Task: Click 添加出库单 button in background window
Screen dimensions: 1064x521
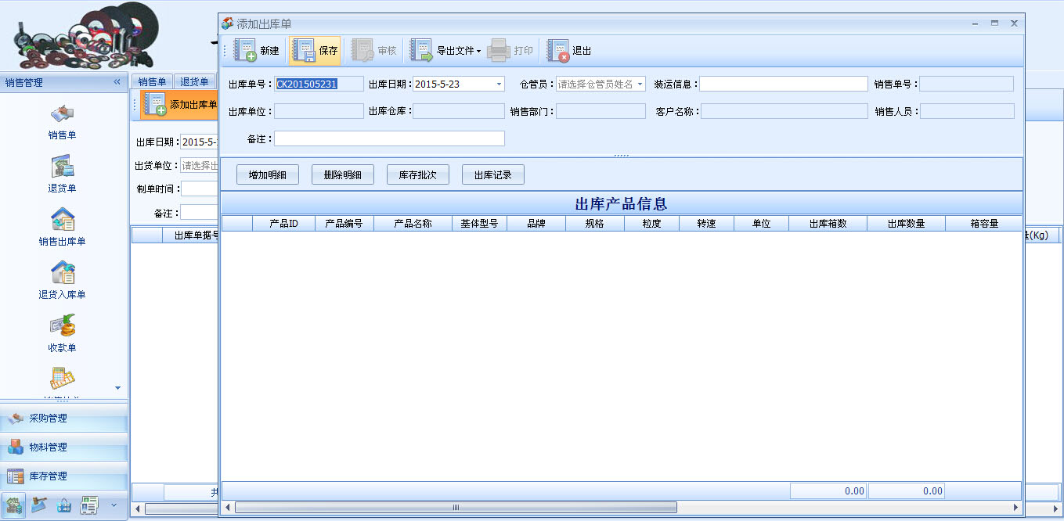Action: click(x=180, y=105)
